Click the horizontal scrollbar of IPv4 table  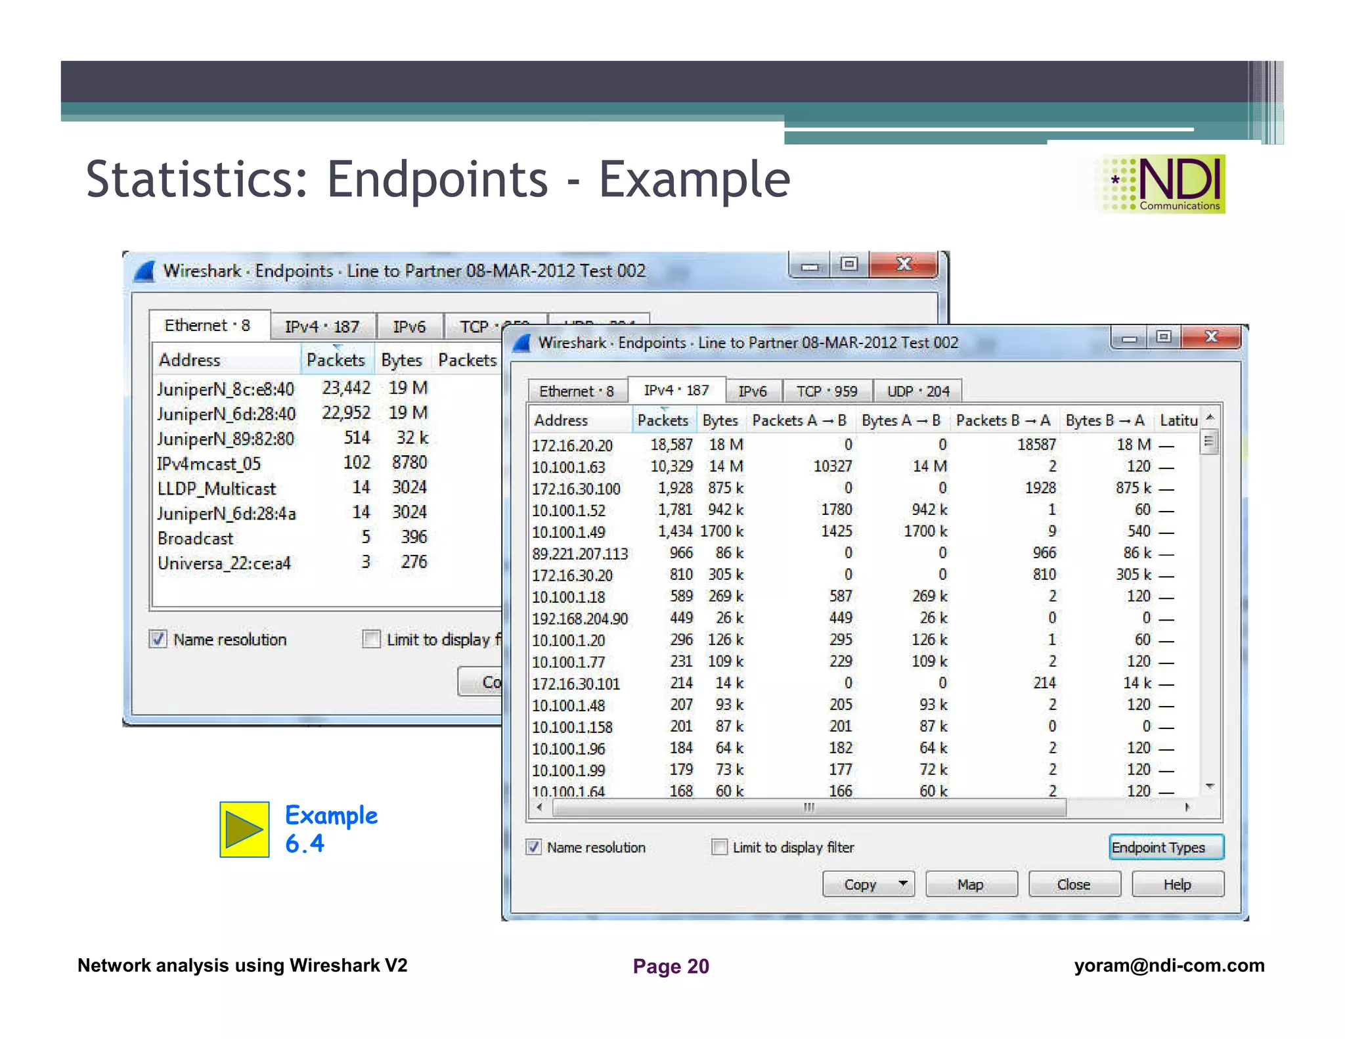click(810, 807)
